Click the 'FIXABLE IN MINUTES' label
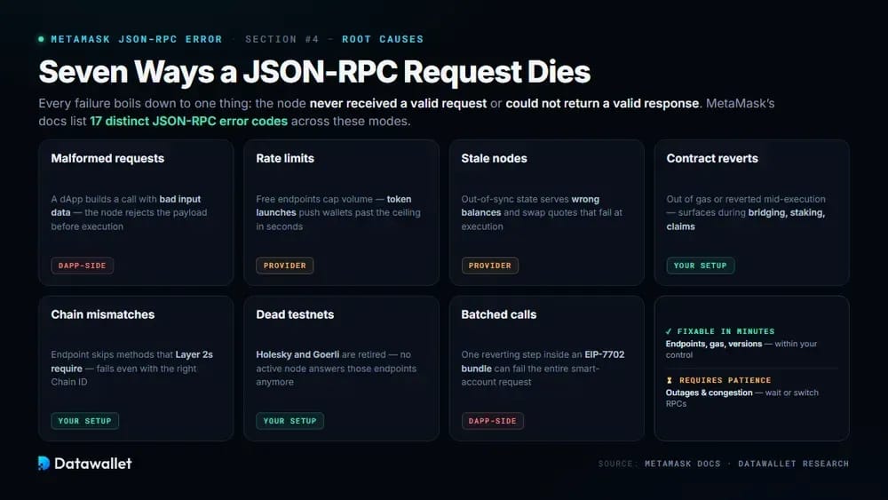This screenshot has width=888, height=500. pyautogui.click(x=725, y=331)
